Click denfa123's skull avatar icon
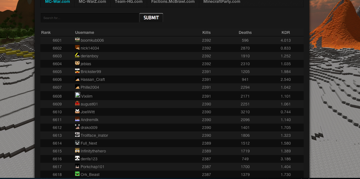The width and height of the screenshot is (360, 179). [77, 158]
